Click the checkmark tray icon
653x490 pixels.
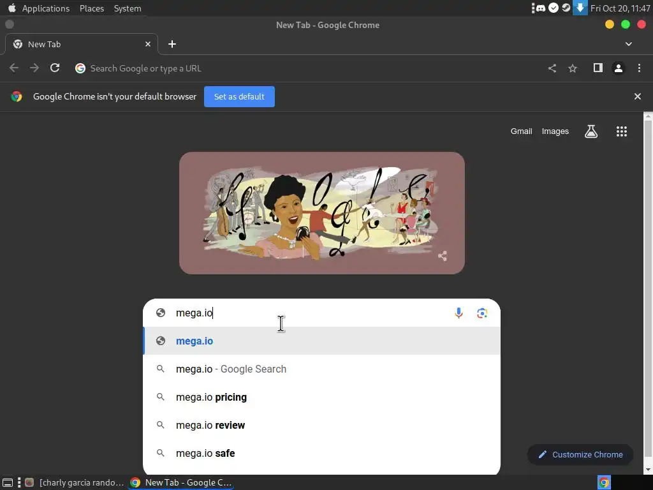(x=553, y=8)
